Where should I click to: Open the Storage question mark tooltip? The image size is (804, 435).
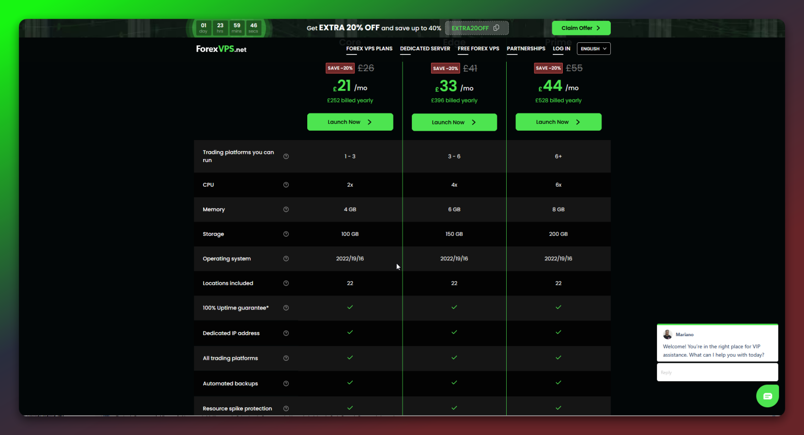[286, 234]
